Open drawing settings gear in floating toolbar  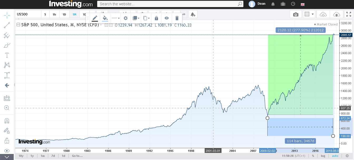[126, 18]
